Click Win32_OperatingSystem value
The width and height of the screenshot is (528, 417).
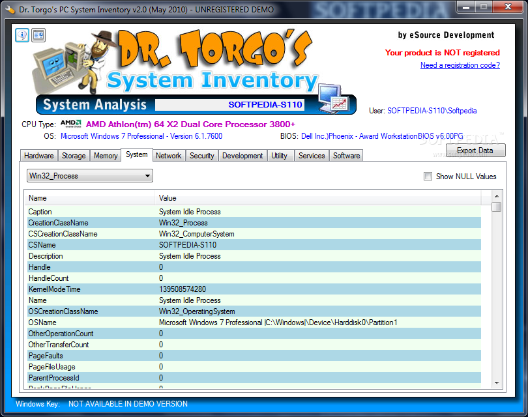pyautogui.click(x=197, y=311)
